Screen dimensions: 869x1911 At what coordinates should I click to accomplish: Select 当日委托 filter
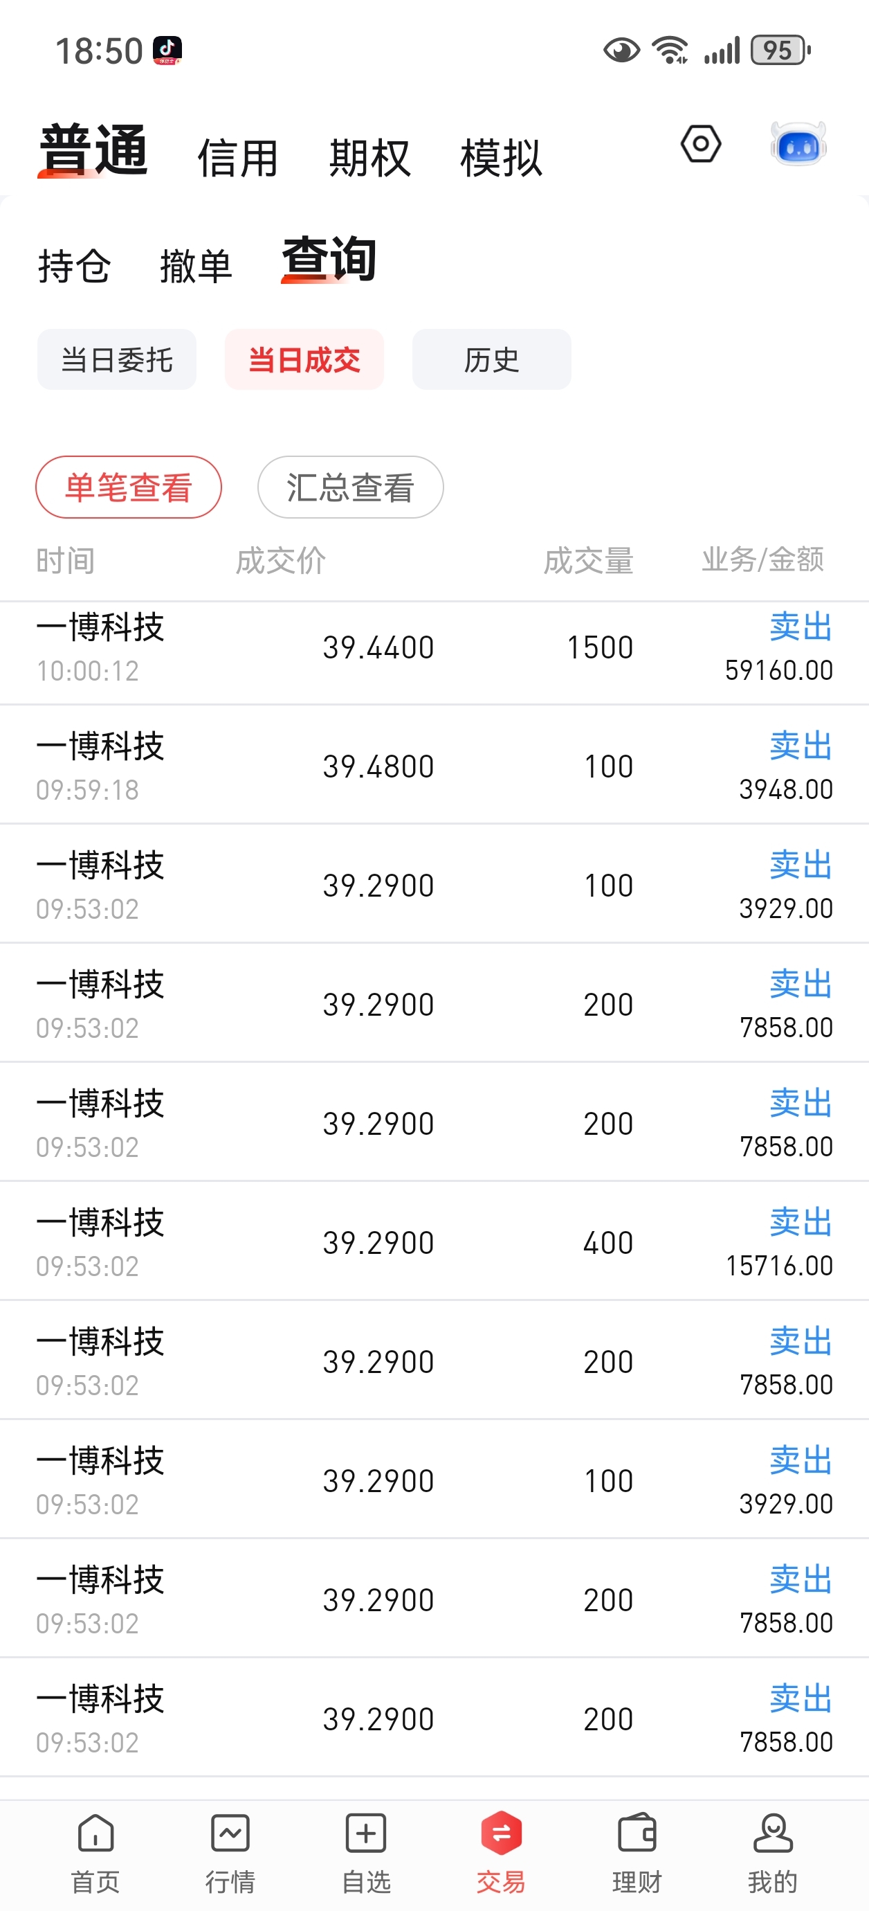pyautogui.click(x=116, y=360)
